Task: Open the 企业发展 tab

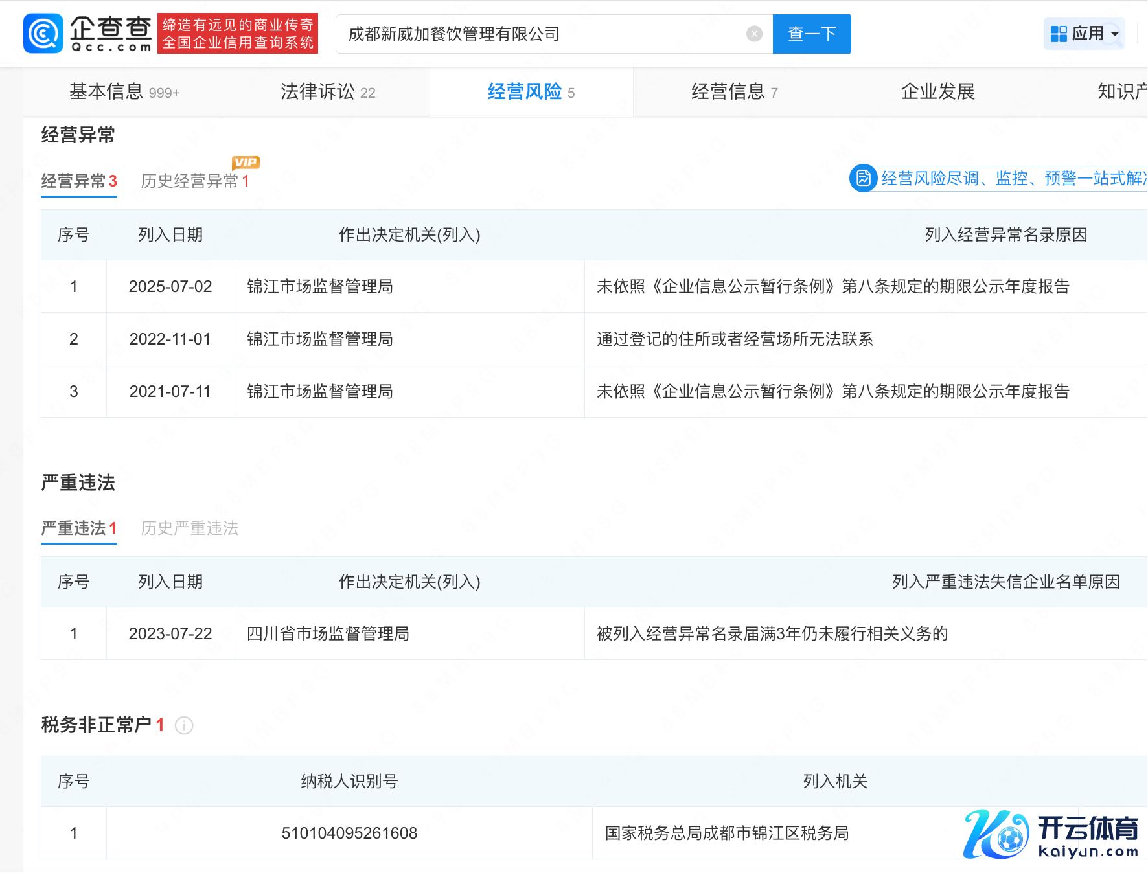Action: (x=937, y=92)
